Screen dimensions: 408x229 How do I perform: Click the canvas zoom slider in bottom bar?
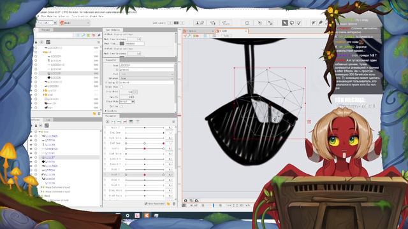(x=214, y=205)
